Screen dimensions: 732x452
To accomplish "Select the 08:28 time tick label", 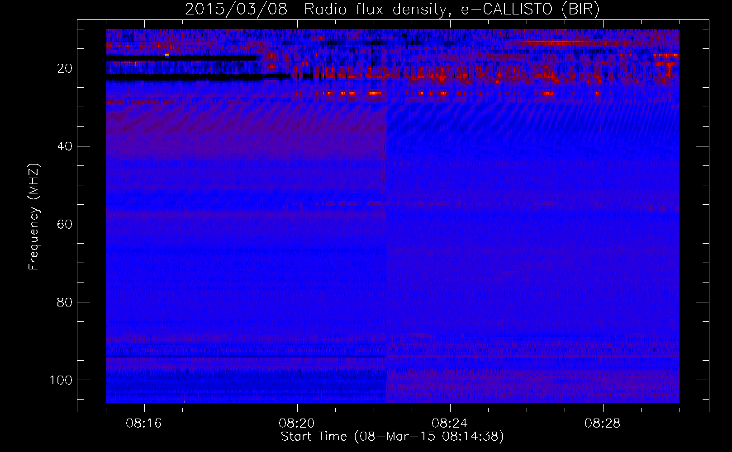I will 603,424.
